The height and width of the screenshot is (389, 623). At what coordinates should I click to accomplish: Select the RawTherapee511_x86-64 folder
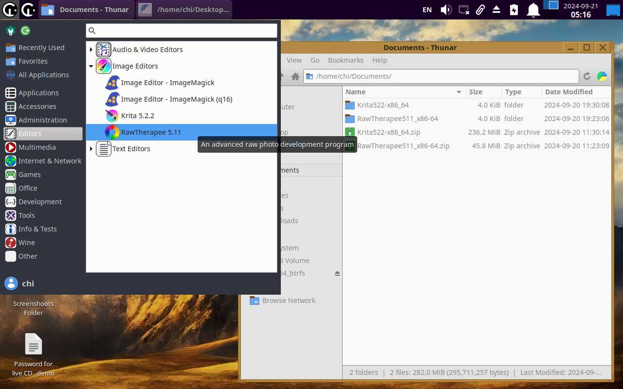click(x=398, y=119)
